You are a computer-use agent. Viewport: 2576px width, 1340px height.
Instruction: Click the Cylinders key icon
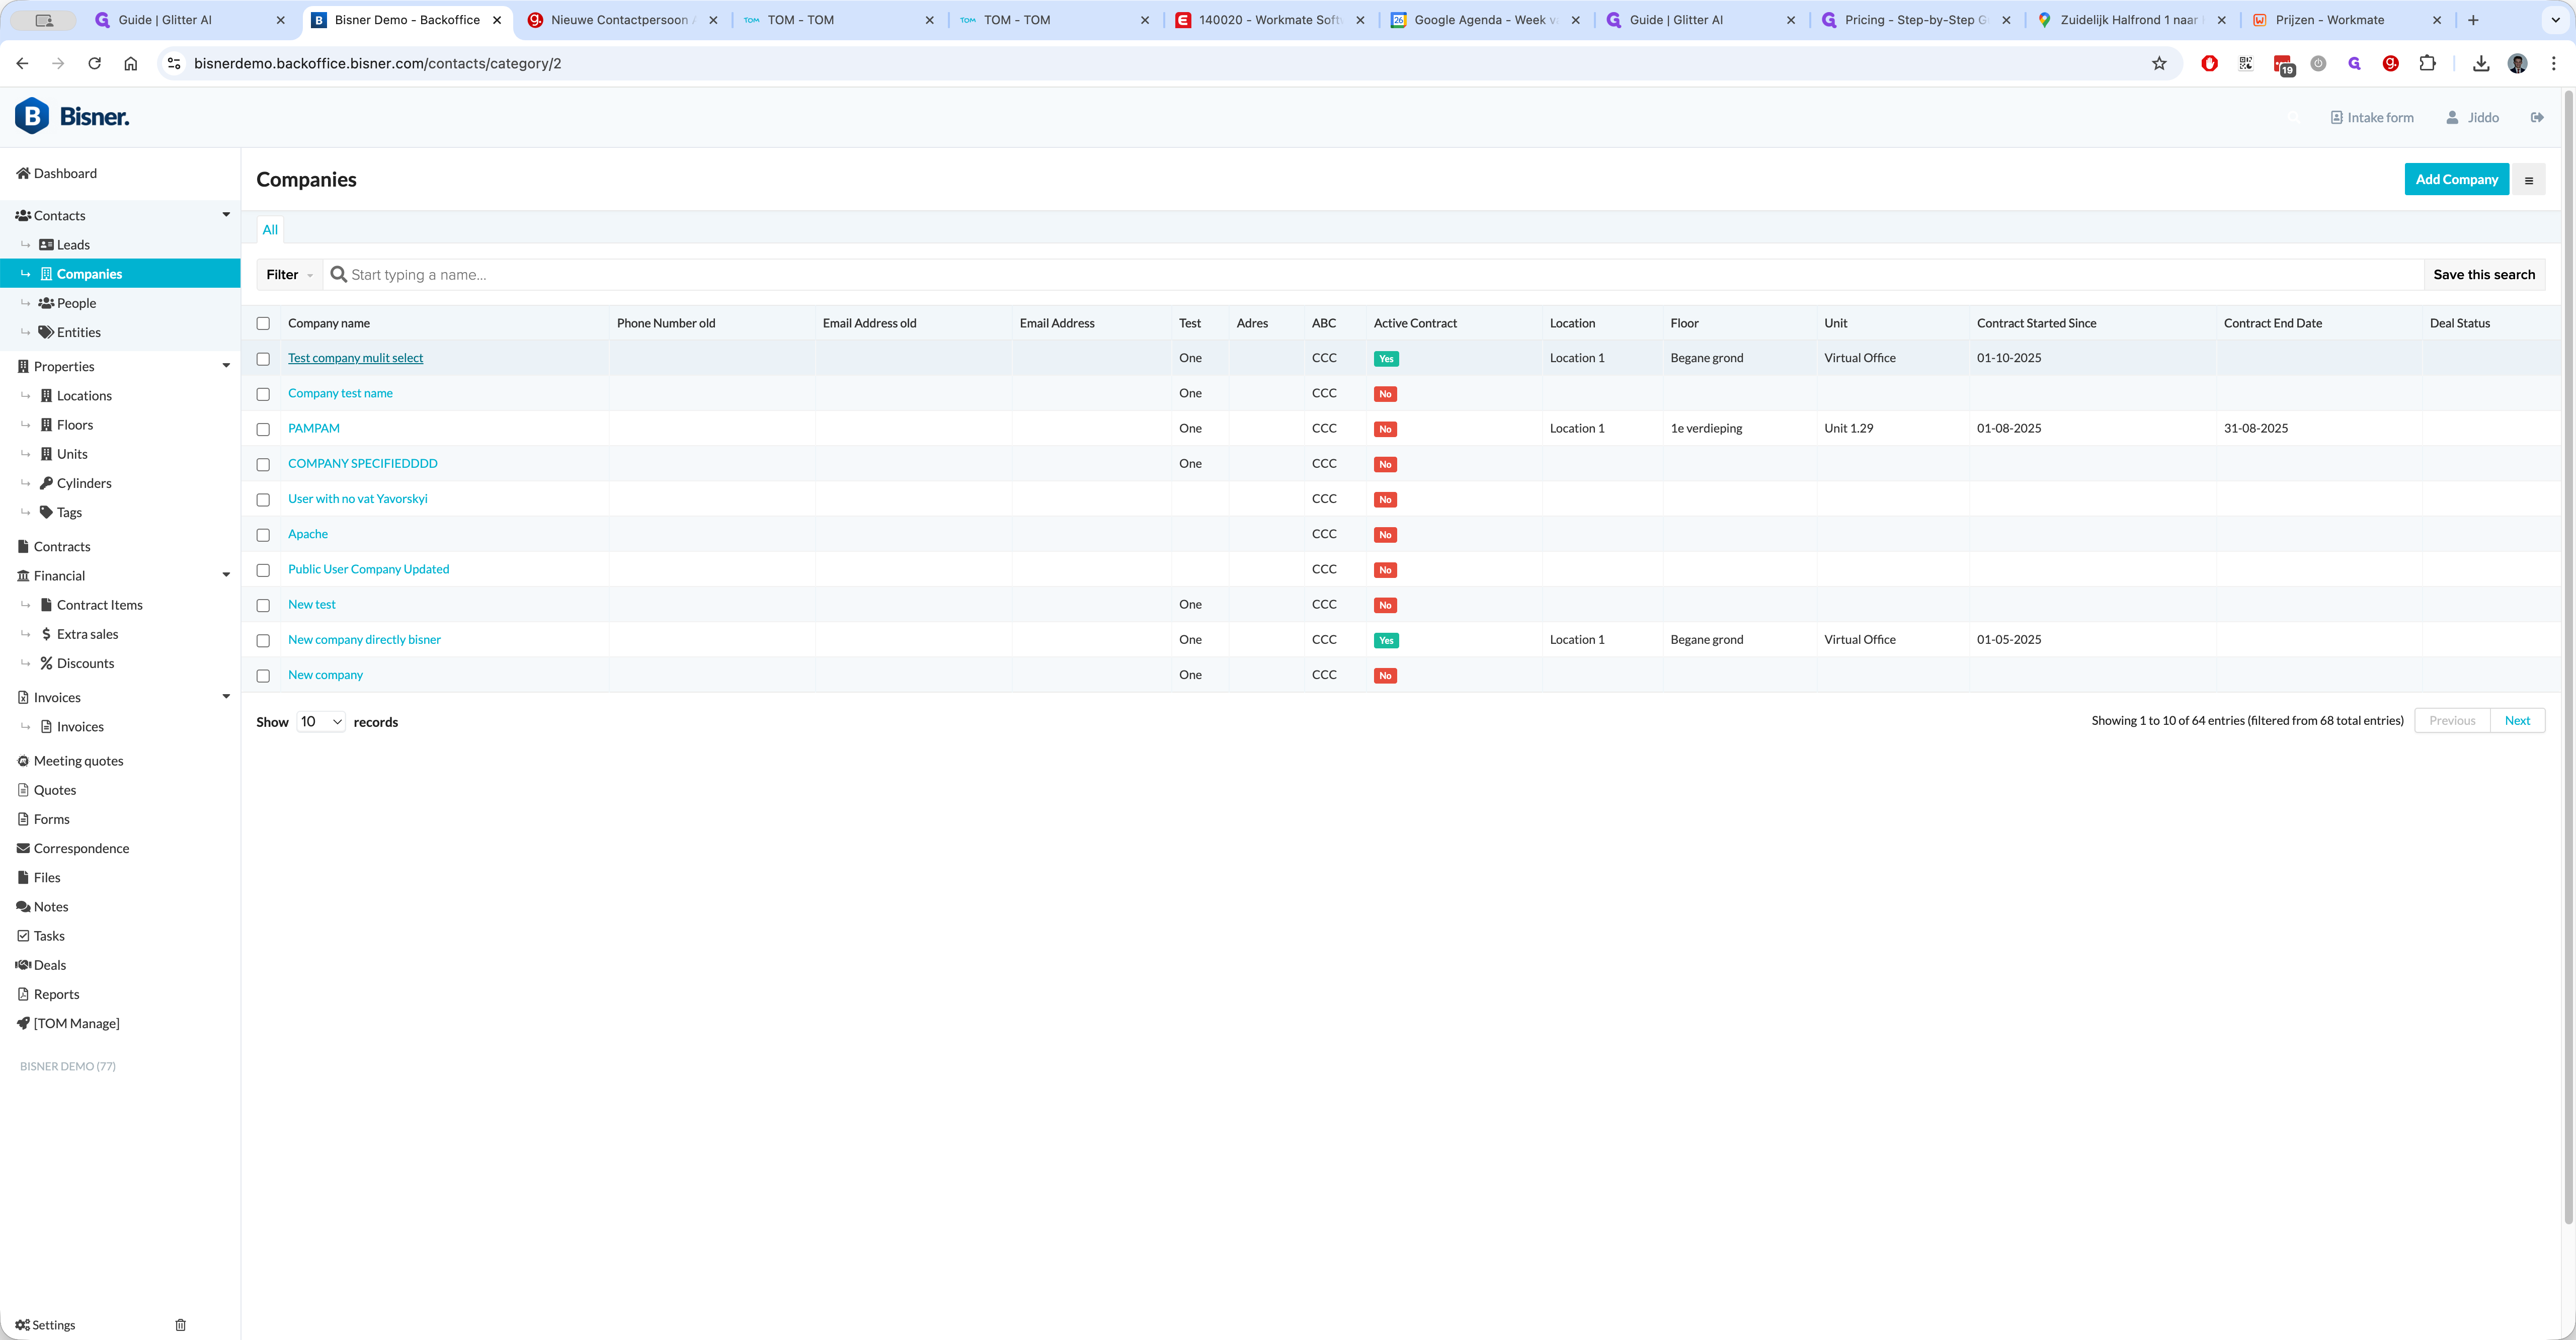pyautogui.click(x=46, y=483)
